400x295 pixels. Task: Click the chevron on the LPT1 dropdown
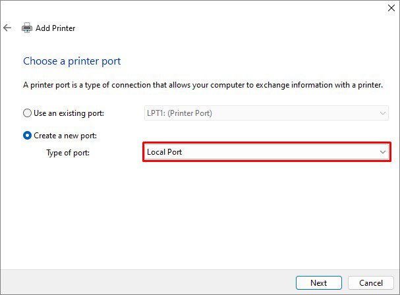click(383, 113)
